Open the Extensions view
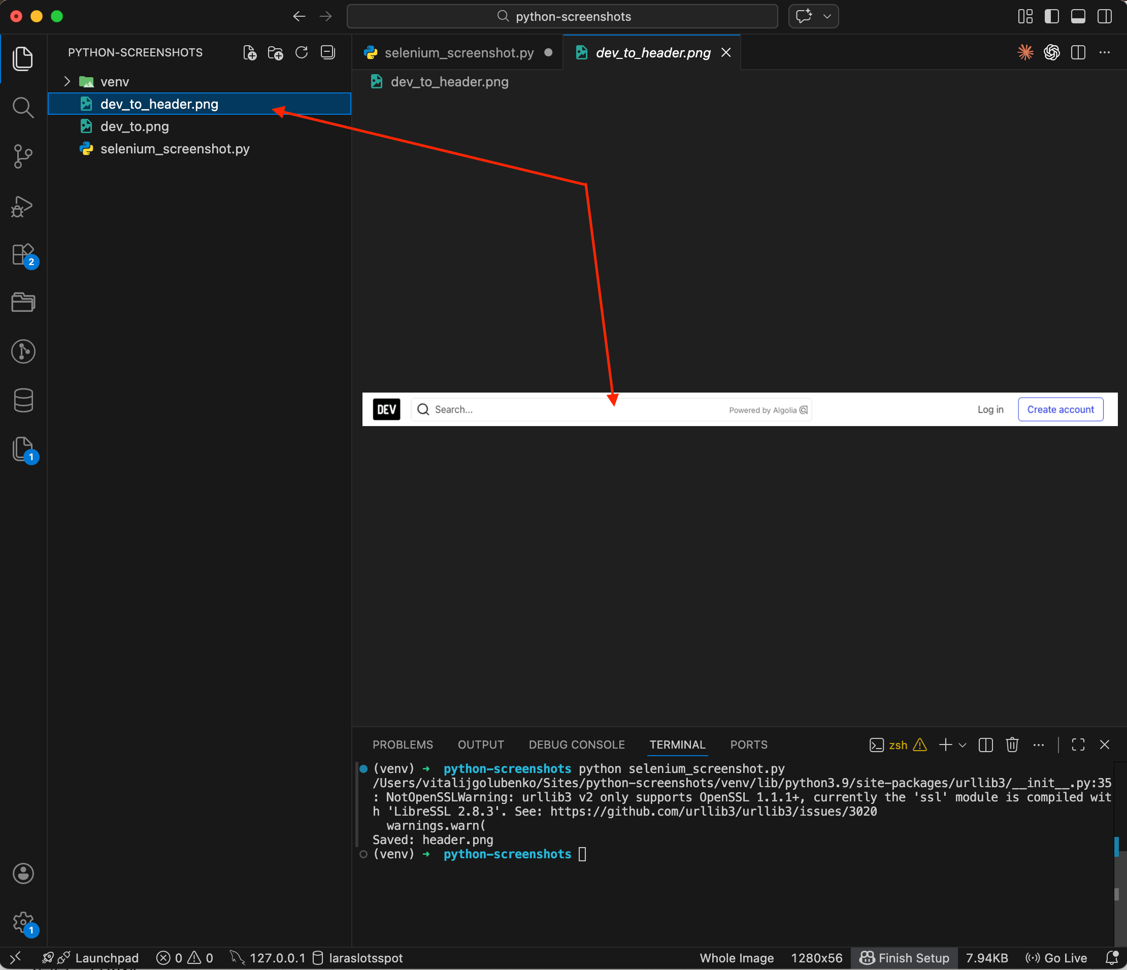 (23, 255)
